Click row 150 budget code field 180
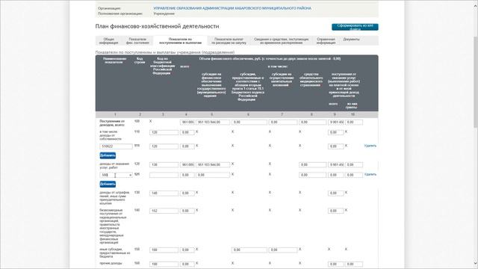This screenshot has height=269, width=478. coord(164,250)
